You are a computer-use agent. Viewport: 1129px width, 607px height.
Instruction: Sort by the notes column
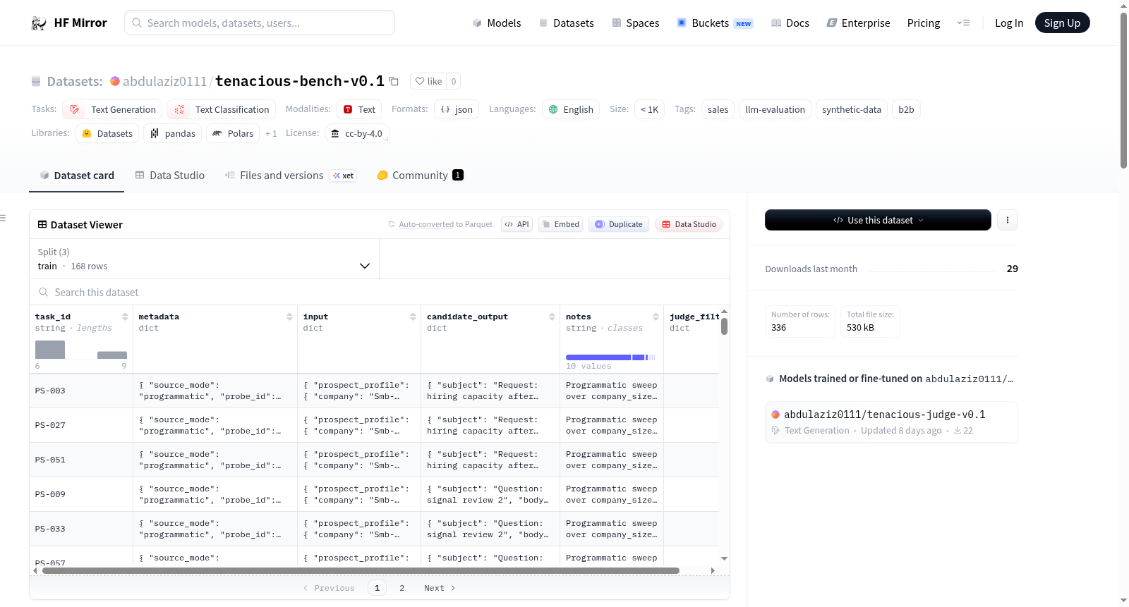click(x=656, y=317)
